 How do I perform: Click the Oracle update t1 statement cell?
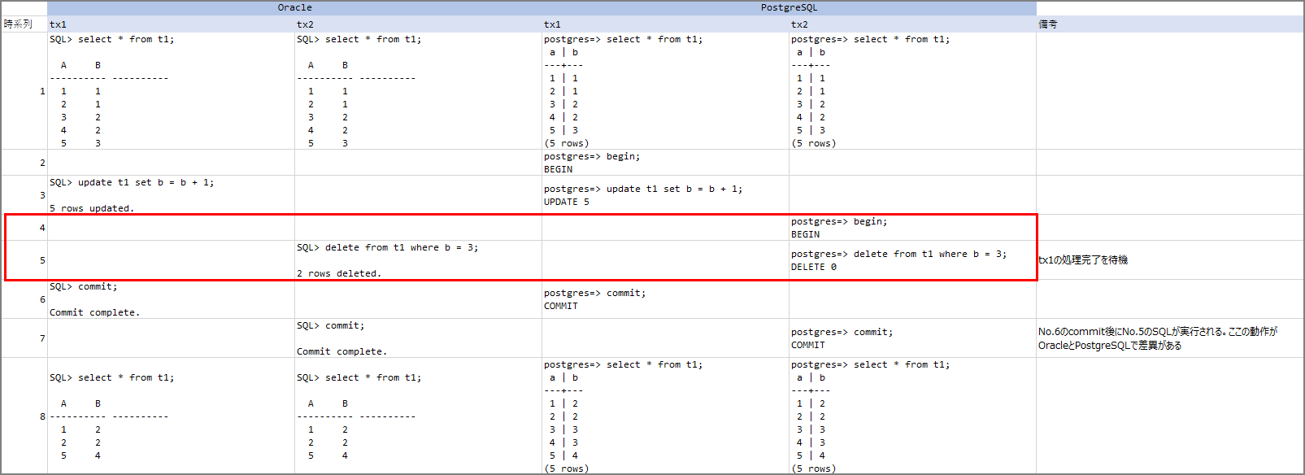pos(171,195)
